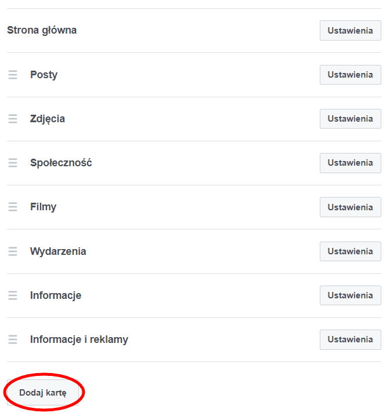Open Ustawienia for the Informacje tab
The width and height of the screenshot is (390, 413).
point(350,295)
